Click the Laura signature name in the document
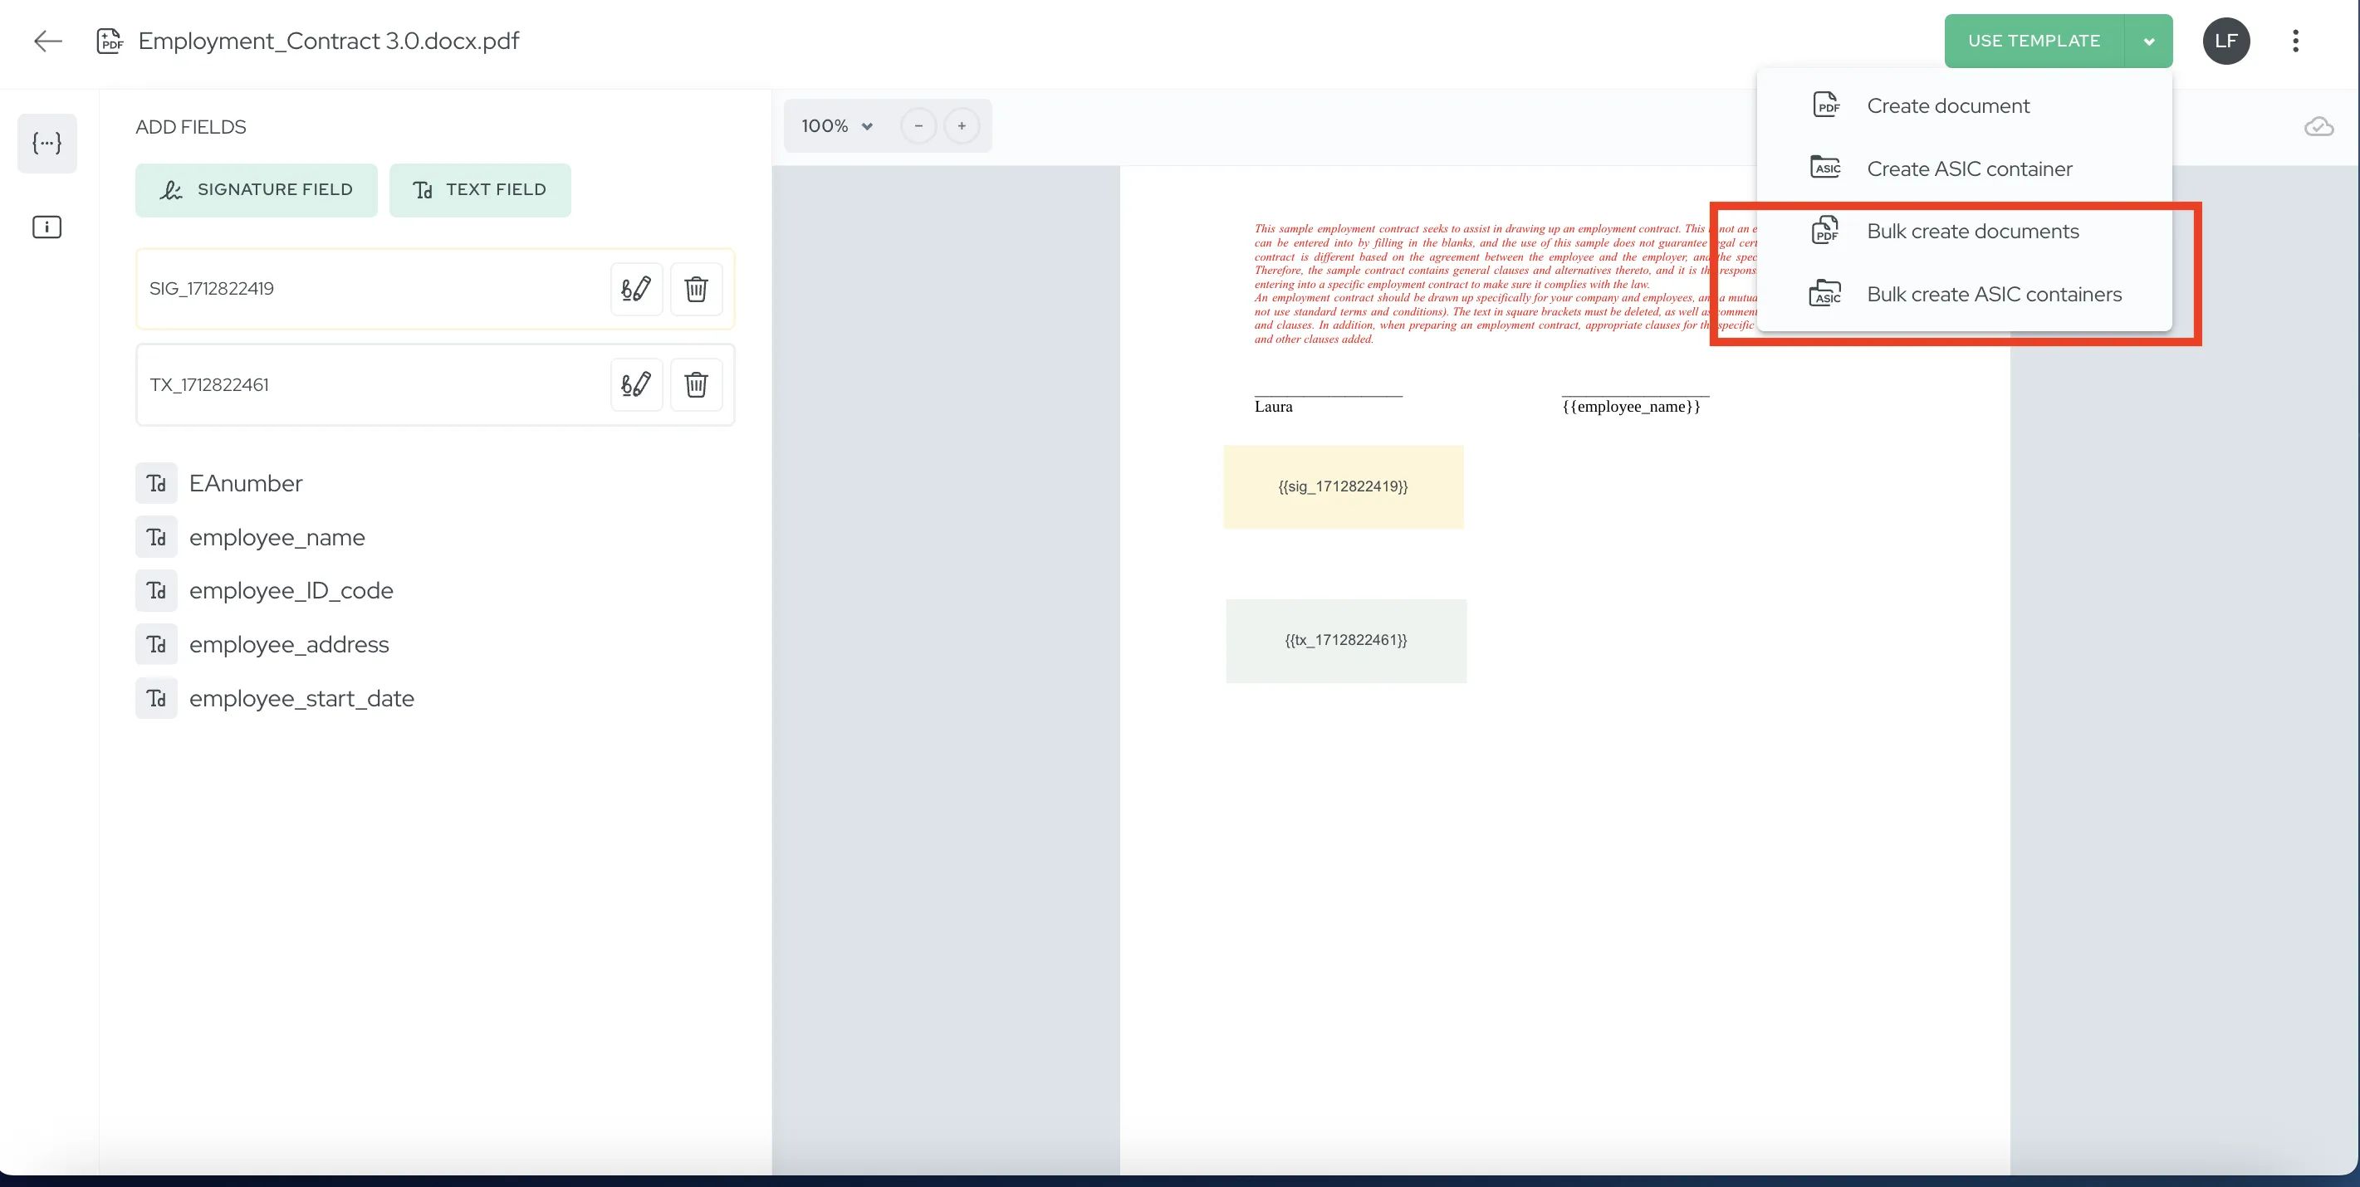The width and height of the screenshot is (2360, 1187). coord(1274,407)
